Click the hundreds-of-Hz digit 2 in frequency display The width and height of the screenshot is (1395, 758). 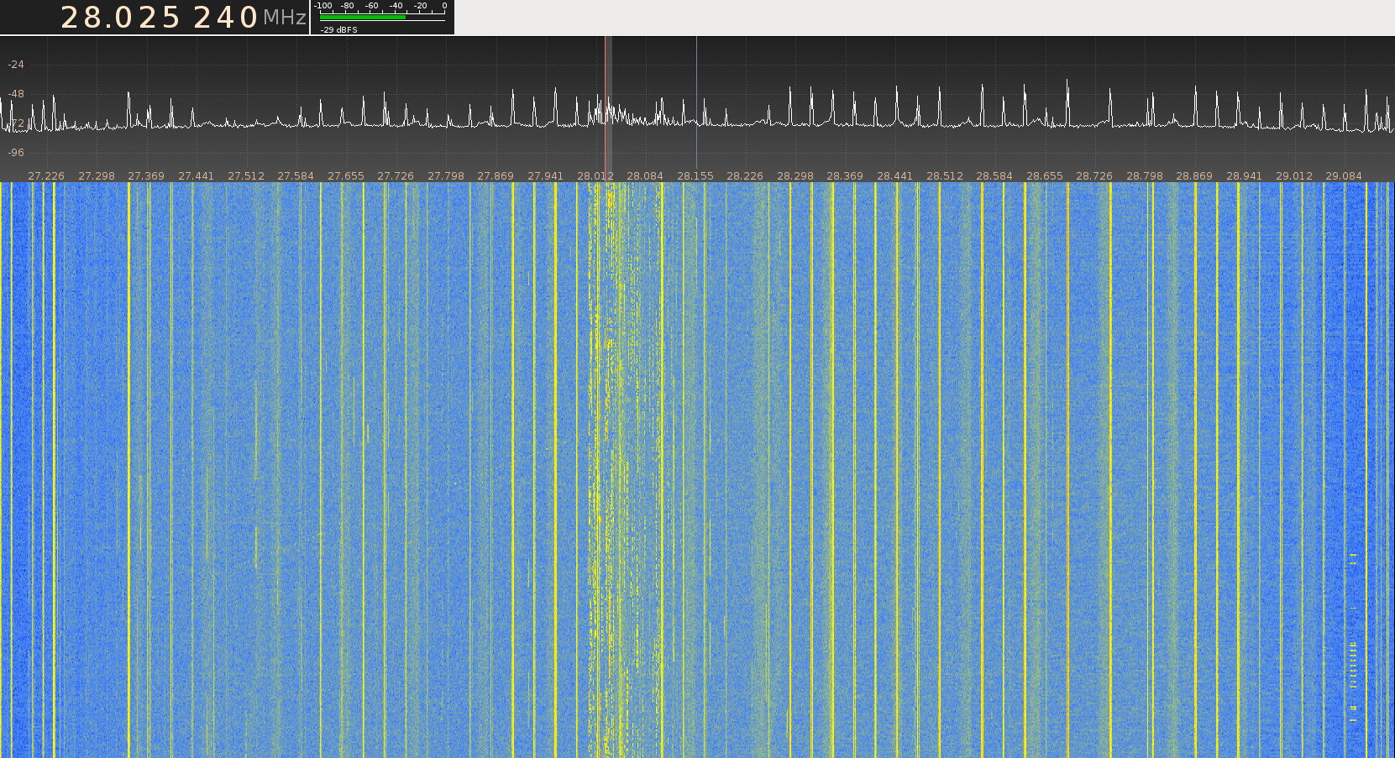(x=202, y=18)
